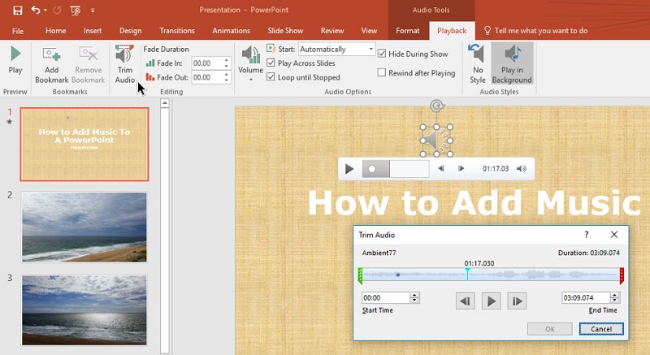Click the mute/volume icon on the audio player
This screenshot has width=650, height=355.
coord(522,169)
